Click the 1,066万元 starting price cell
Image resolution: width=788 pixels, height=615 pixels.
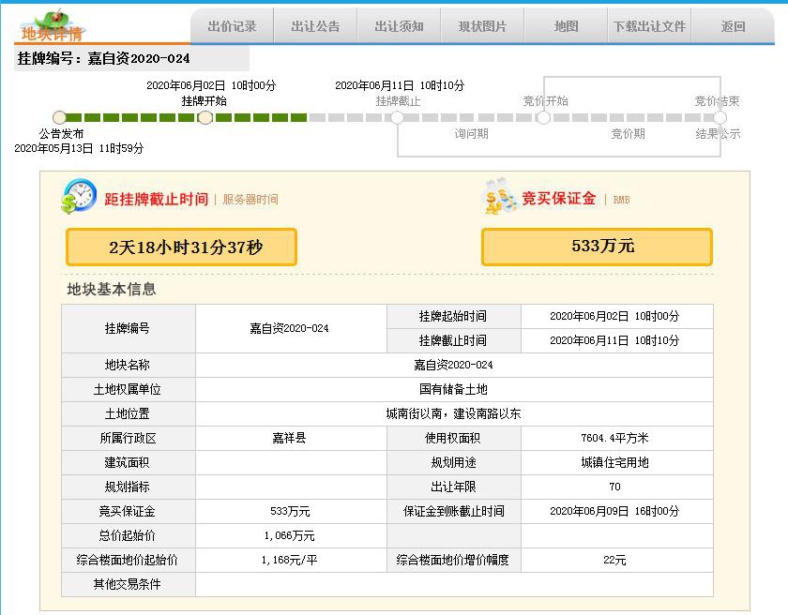point(291,535)
